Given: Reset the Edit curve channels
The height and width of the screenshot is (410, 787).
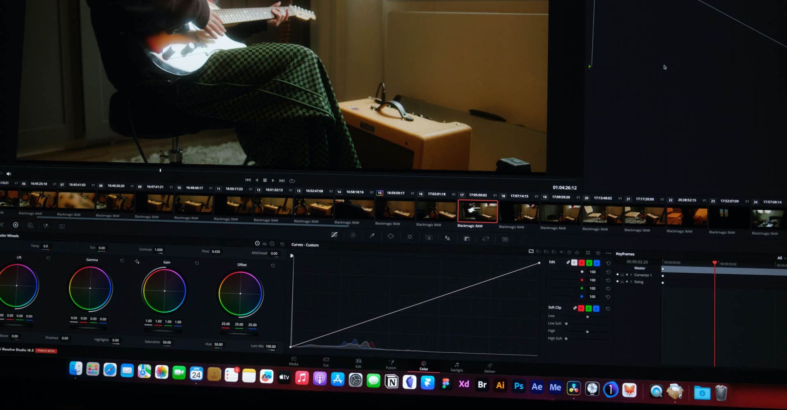Looking at the screenshot, I should [608, 263].
